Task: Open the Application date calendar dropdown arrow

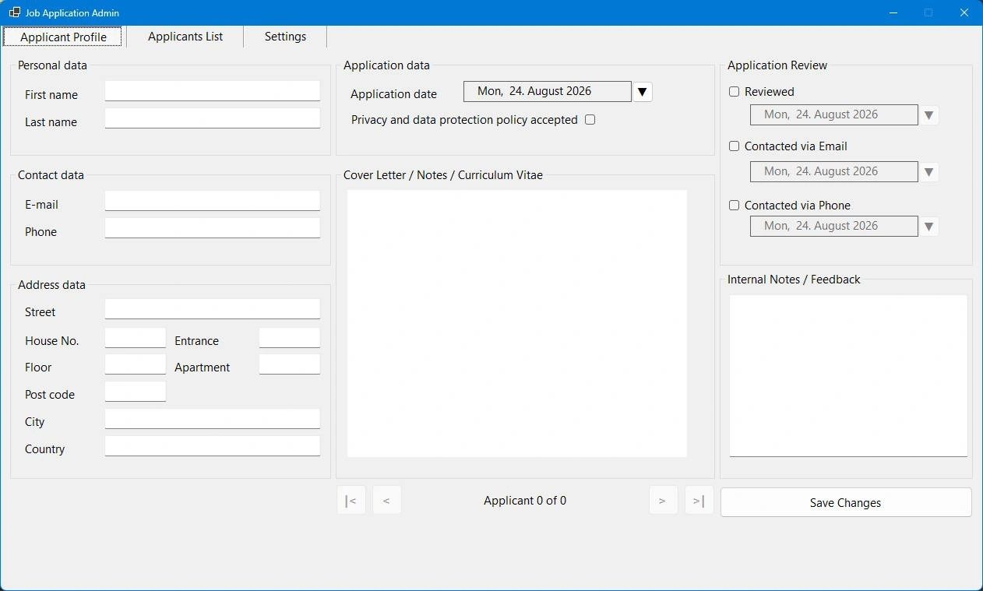Action: coord(642,92)
